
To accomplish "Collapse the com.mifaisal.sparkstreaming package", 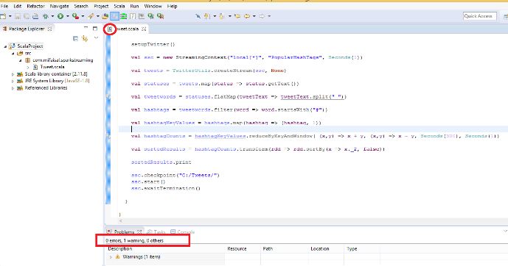I will (x=21, y=60).
